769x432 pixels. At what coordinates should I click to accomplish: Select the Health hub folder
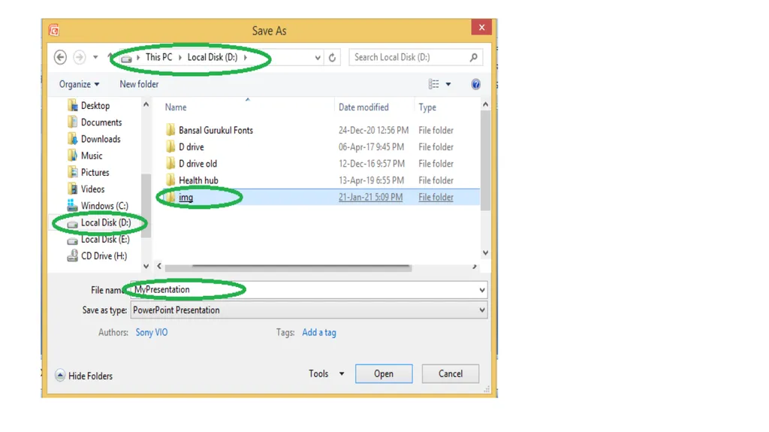click(198, 180)
